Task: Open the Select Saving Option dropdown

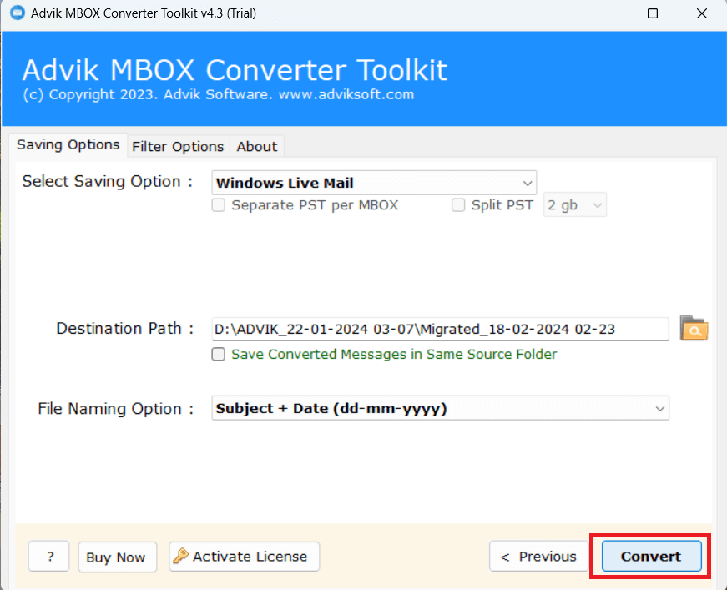Action: 374,183
